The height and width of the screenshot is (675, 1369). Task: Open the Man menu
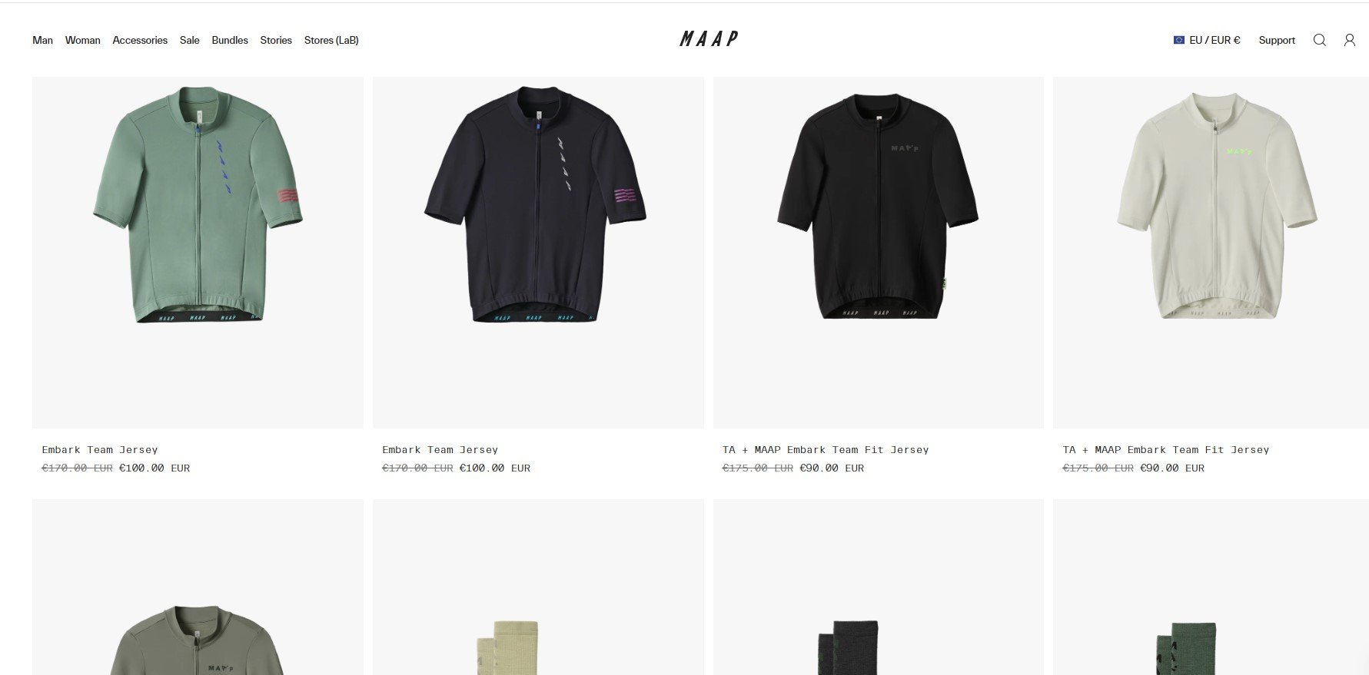(x=42, y=40)
